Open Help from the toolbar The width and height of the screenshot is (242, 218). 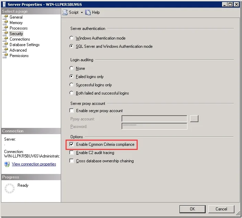[x=93, y=12]
